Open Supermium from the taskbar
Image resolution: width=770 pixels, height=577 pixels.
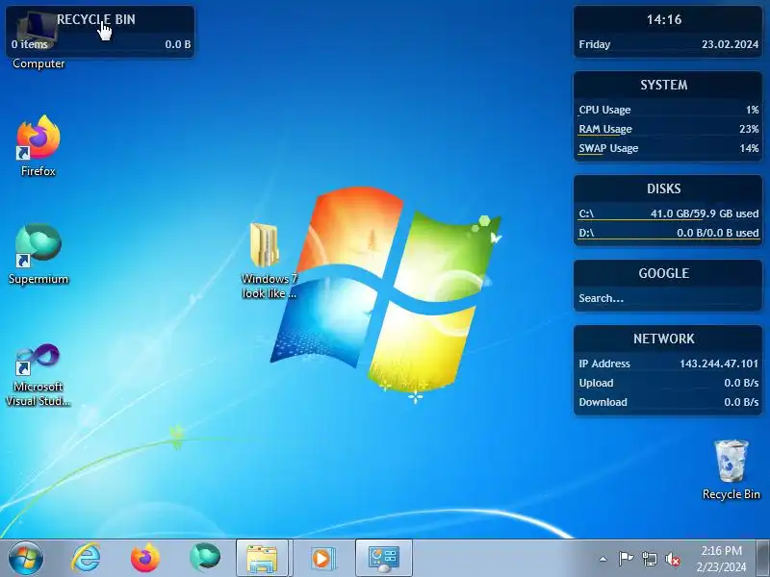click(x=205, y=558)
